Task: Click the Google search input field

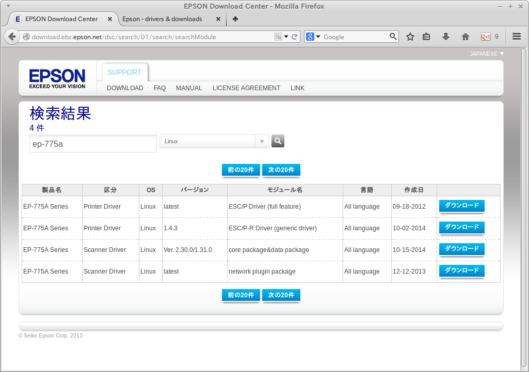Action: (355, 37)
